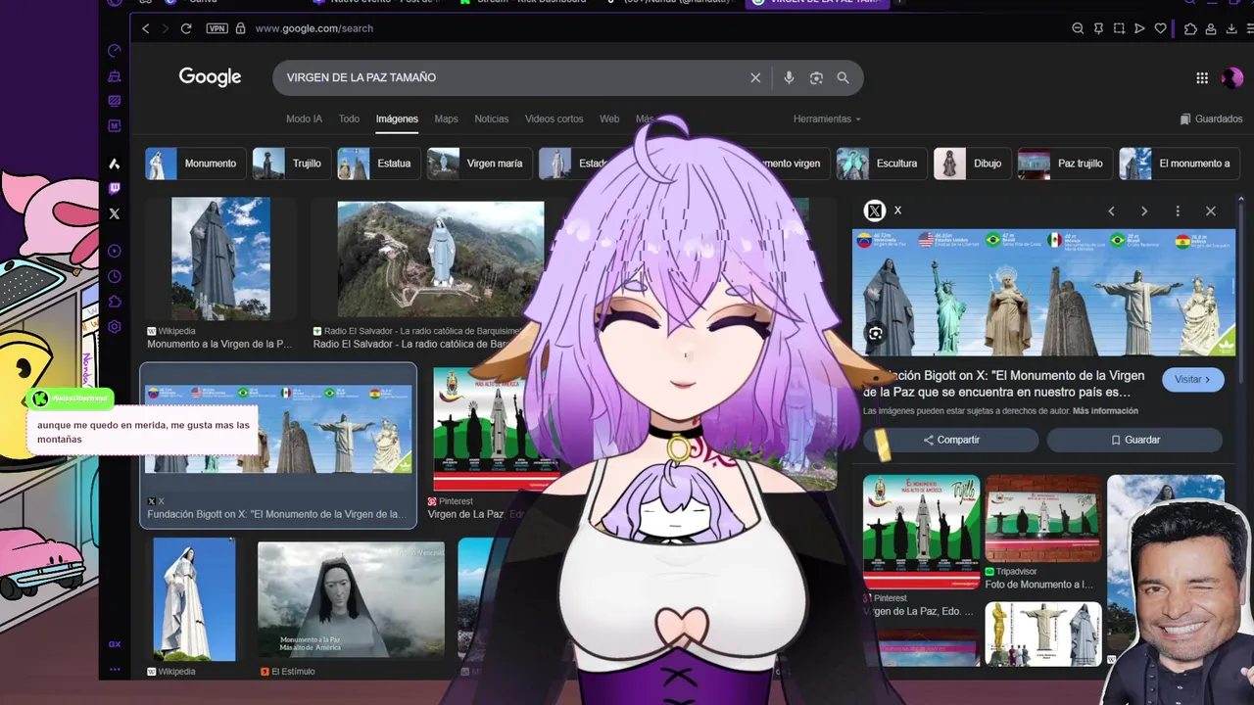Open the toolbar extensions puzzle icon
Screen dimensions: 1254x705
point(1190,28)
